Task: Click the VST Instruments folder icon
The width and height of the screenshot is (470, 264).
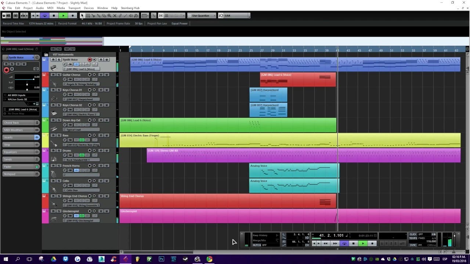Action: click(46, 55)
